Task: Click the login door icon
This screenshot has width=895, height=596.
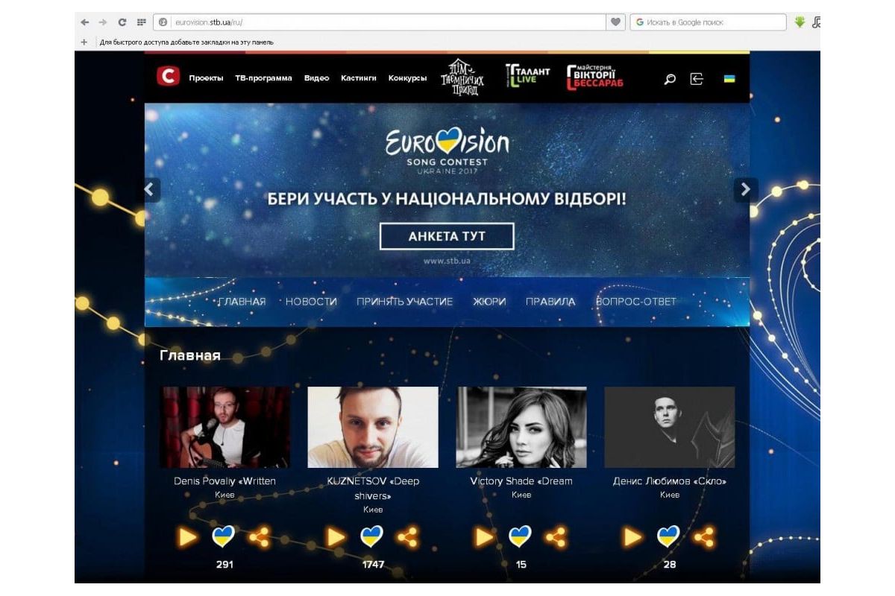Action: [x=697, y=78]
